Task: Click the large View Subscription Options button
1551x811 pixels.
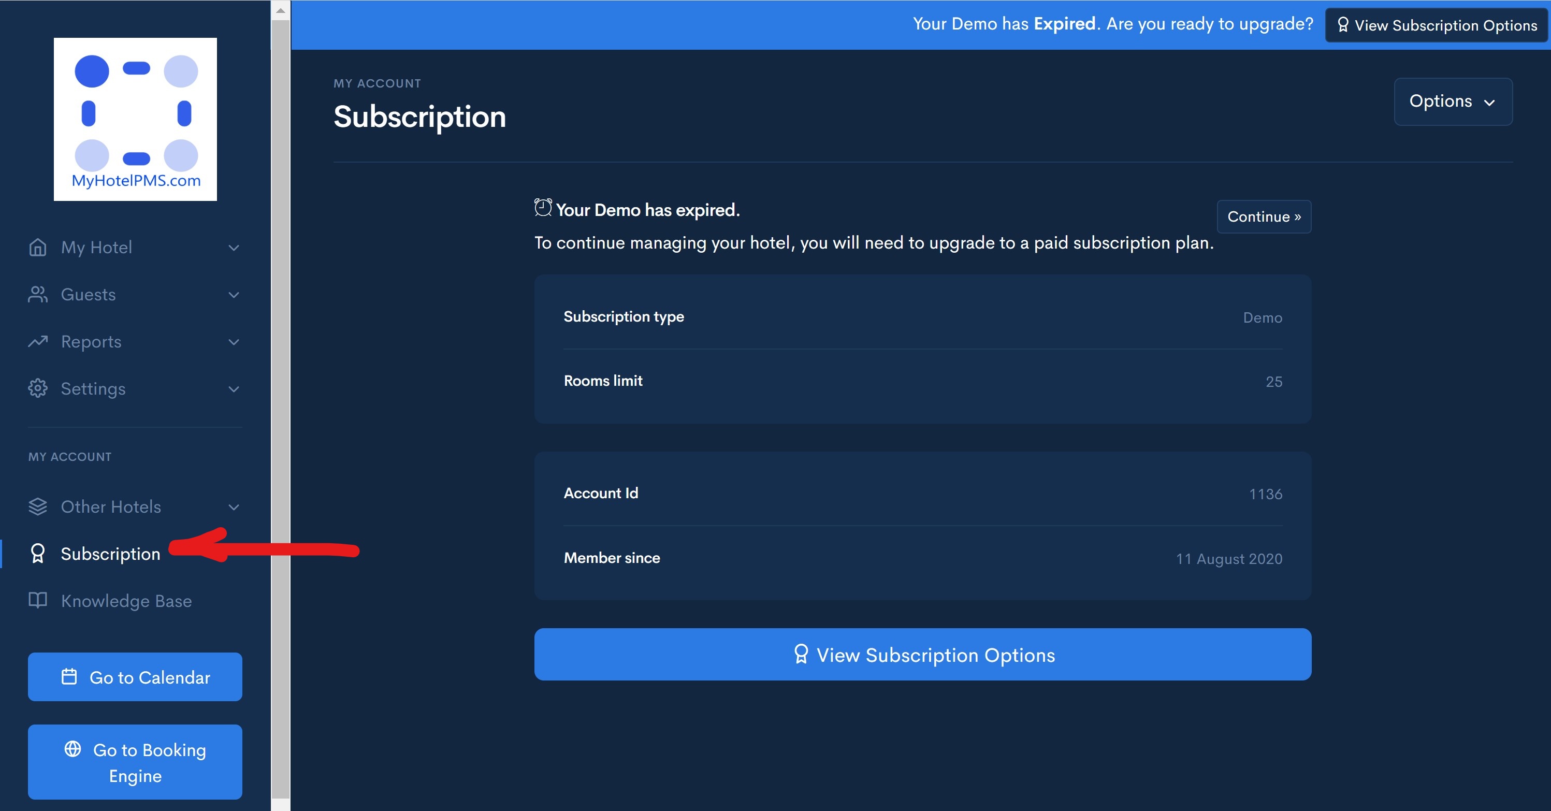Action: pyautogui.click(x=922, y=655)
